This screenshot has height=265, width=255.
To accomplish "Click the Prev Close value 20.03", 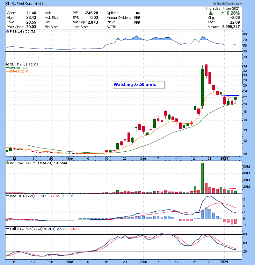I will (31, 27).
